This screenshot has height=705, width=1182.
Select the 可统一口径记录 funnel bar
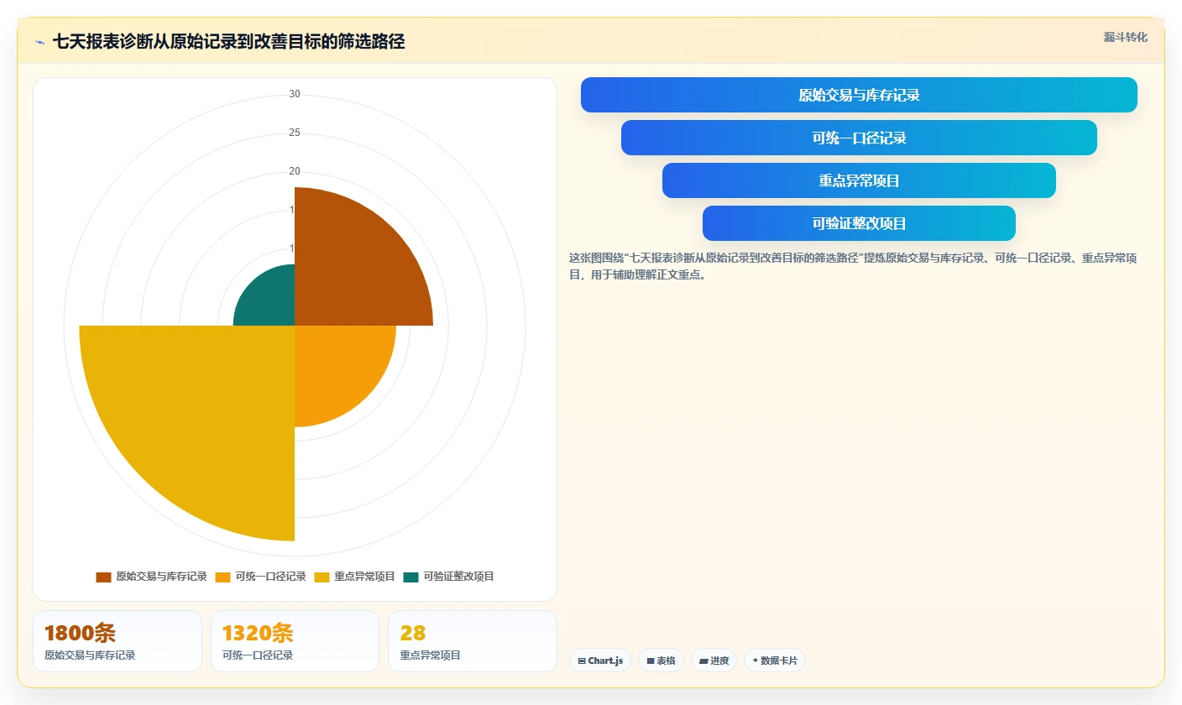pyautogui.click(x=859, y=138)
